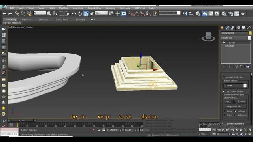Image resolution: width=253 pixels, height=142 pixels.
Task: Switch to the Object Paint ribbon tab
Action: point(62,19)
